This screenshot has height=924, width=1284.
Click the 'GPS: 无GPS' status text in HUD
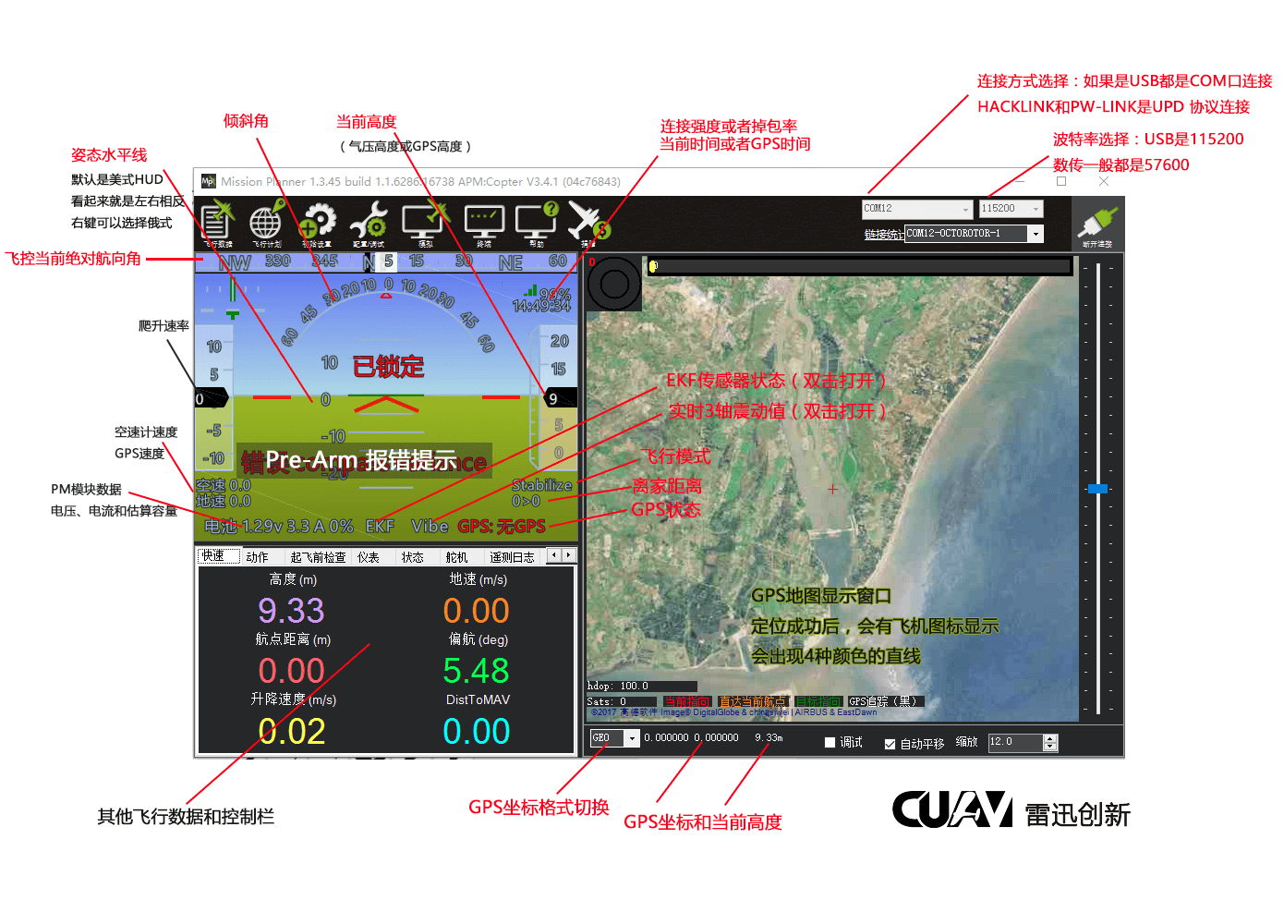coord(502,526)
